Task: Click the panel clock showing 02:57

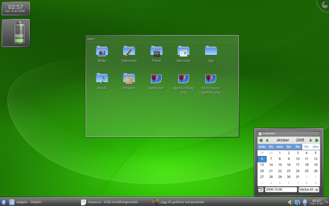Action: point(316,202)
